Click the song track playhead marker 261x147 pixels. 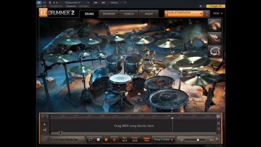[x=172, y=118]
